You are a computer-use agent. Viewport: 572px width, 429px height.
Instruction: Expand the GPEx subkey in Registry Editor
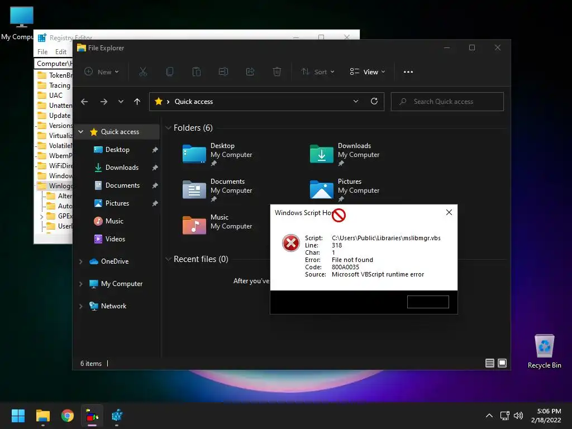[x=41, y=216]
